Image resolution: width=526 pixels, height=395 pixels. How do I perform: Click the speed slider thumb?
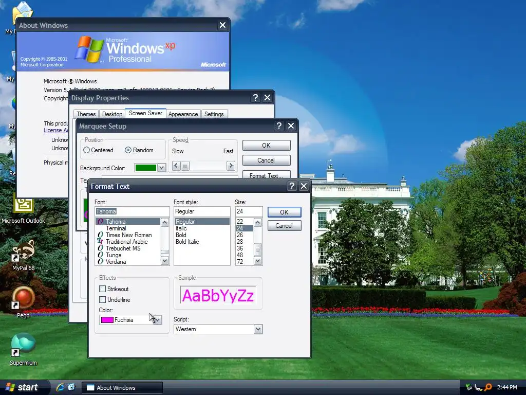[x=185, y=166]
